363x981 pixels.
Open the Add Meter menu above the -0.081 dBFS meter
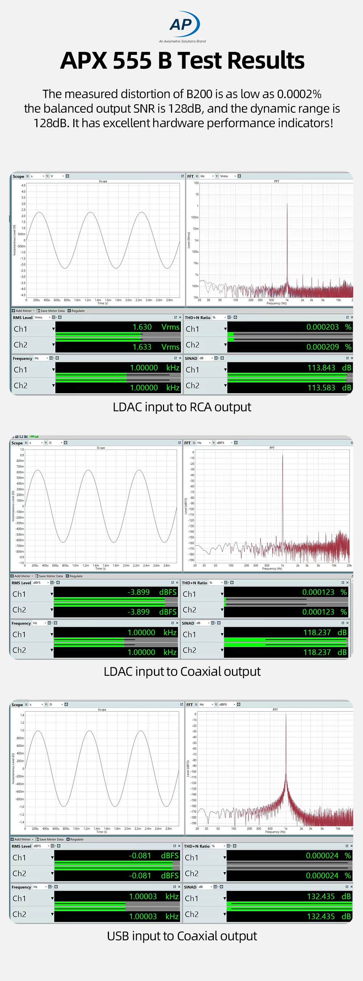click(x=23, y=839)
